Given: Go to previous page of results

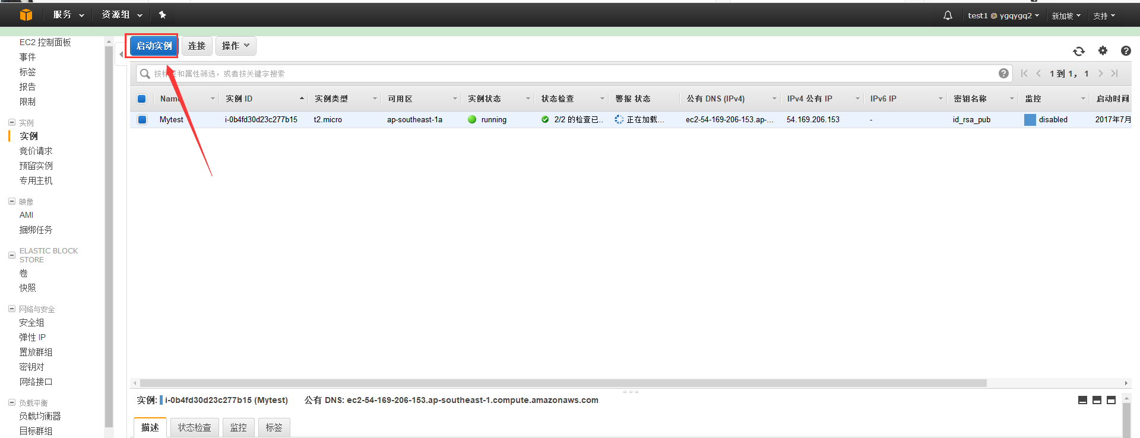Looking at the screenshot, I should (1038, 74).
